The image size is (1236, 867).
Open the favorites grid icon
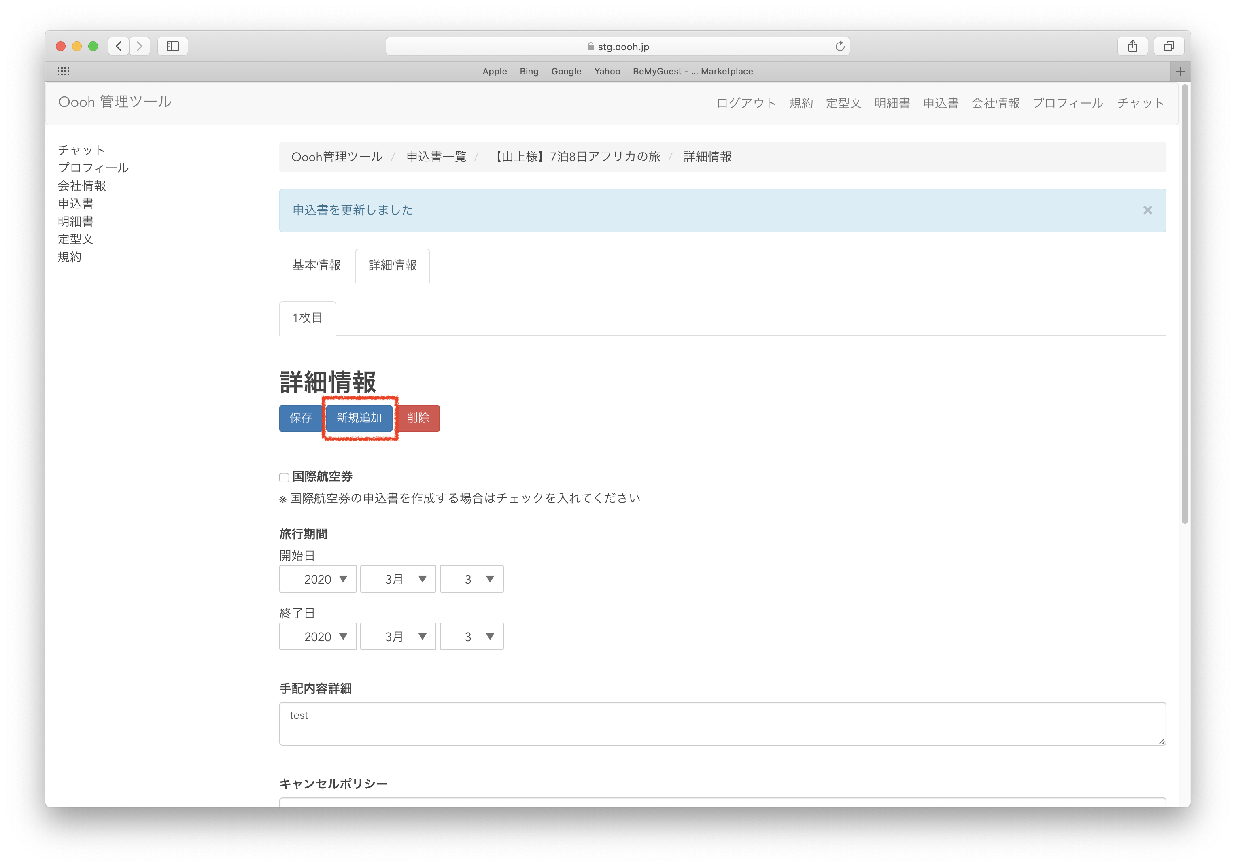[x=64, y=71]
